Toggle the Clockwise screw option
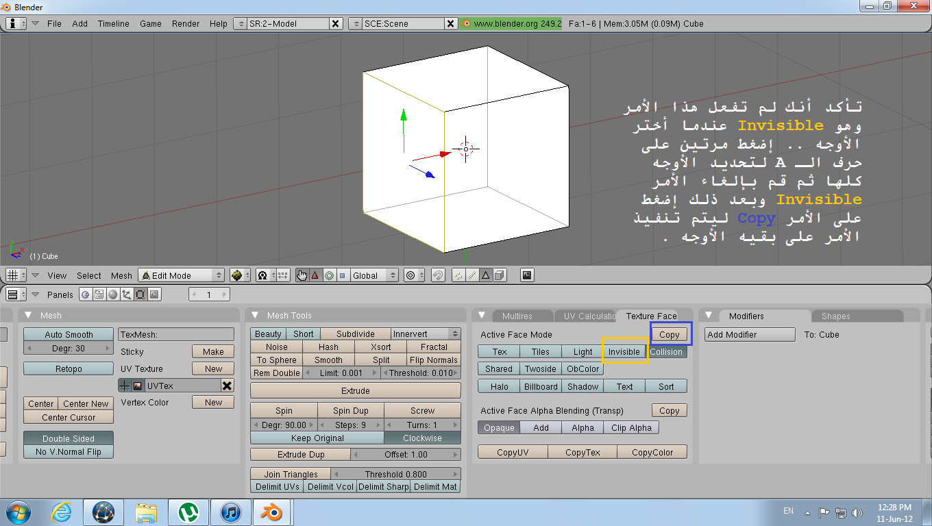 422,438
